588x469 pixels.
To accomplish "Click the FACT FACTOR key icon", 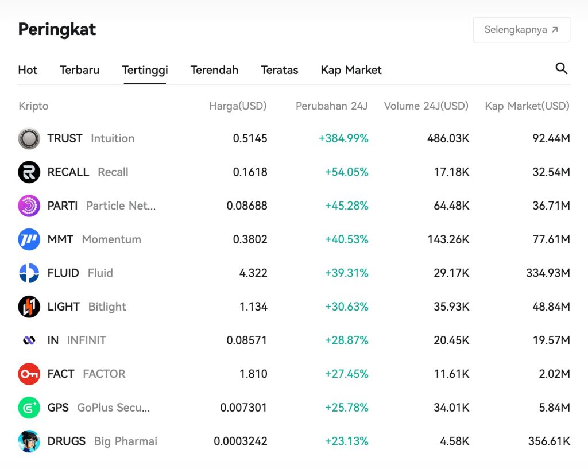I will click(30, 374).
